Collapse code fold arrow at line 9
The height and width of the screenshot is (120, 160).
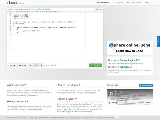click(12, 25)
